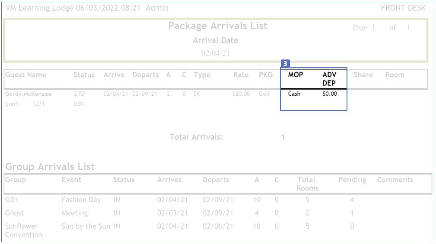Click the GTD status value
This screenshot has height=244, width=436.
click(79, 94)
